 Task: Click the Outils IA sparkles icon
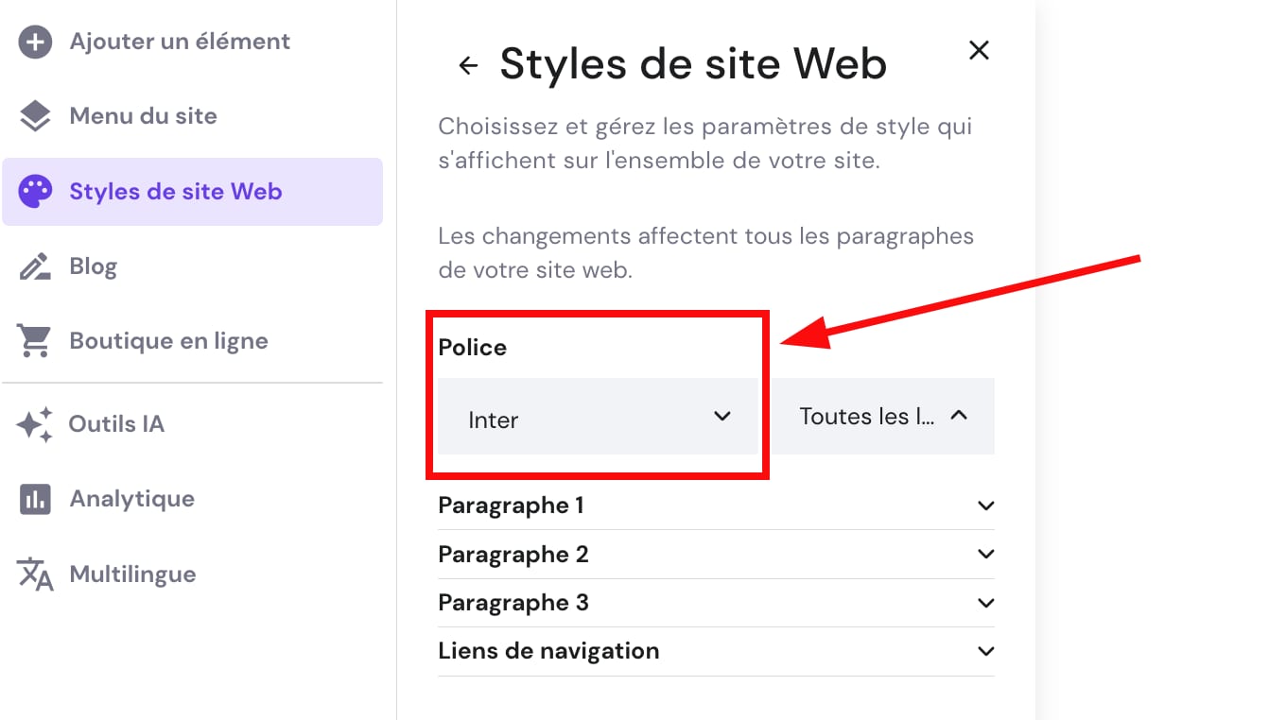[34, 423]
